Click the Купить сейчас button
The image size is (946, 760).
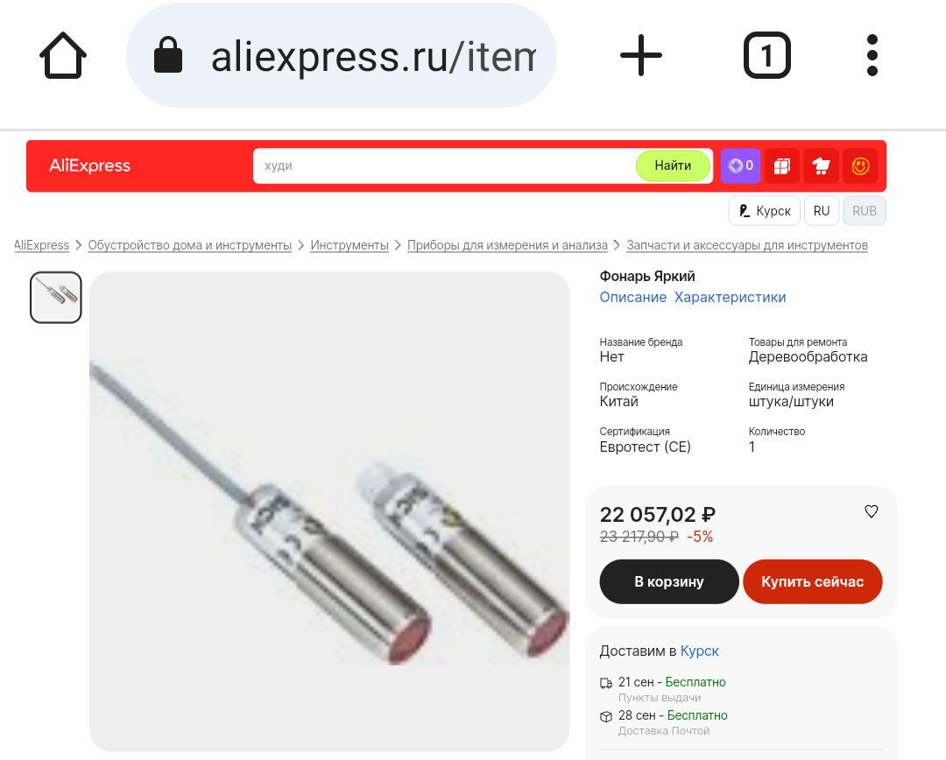pos(813,581)
